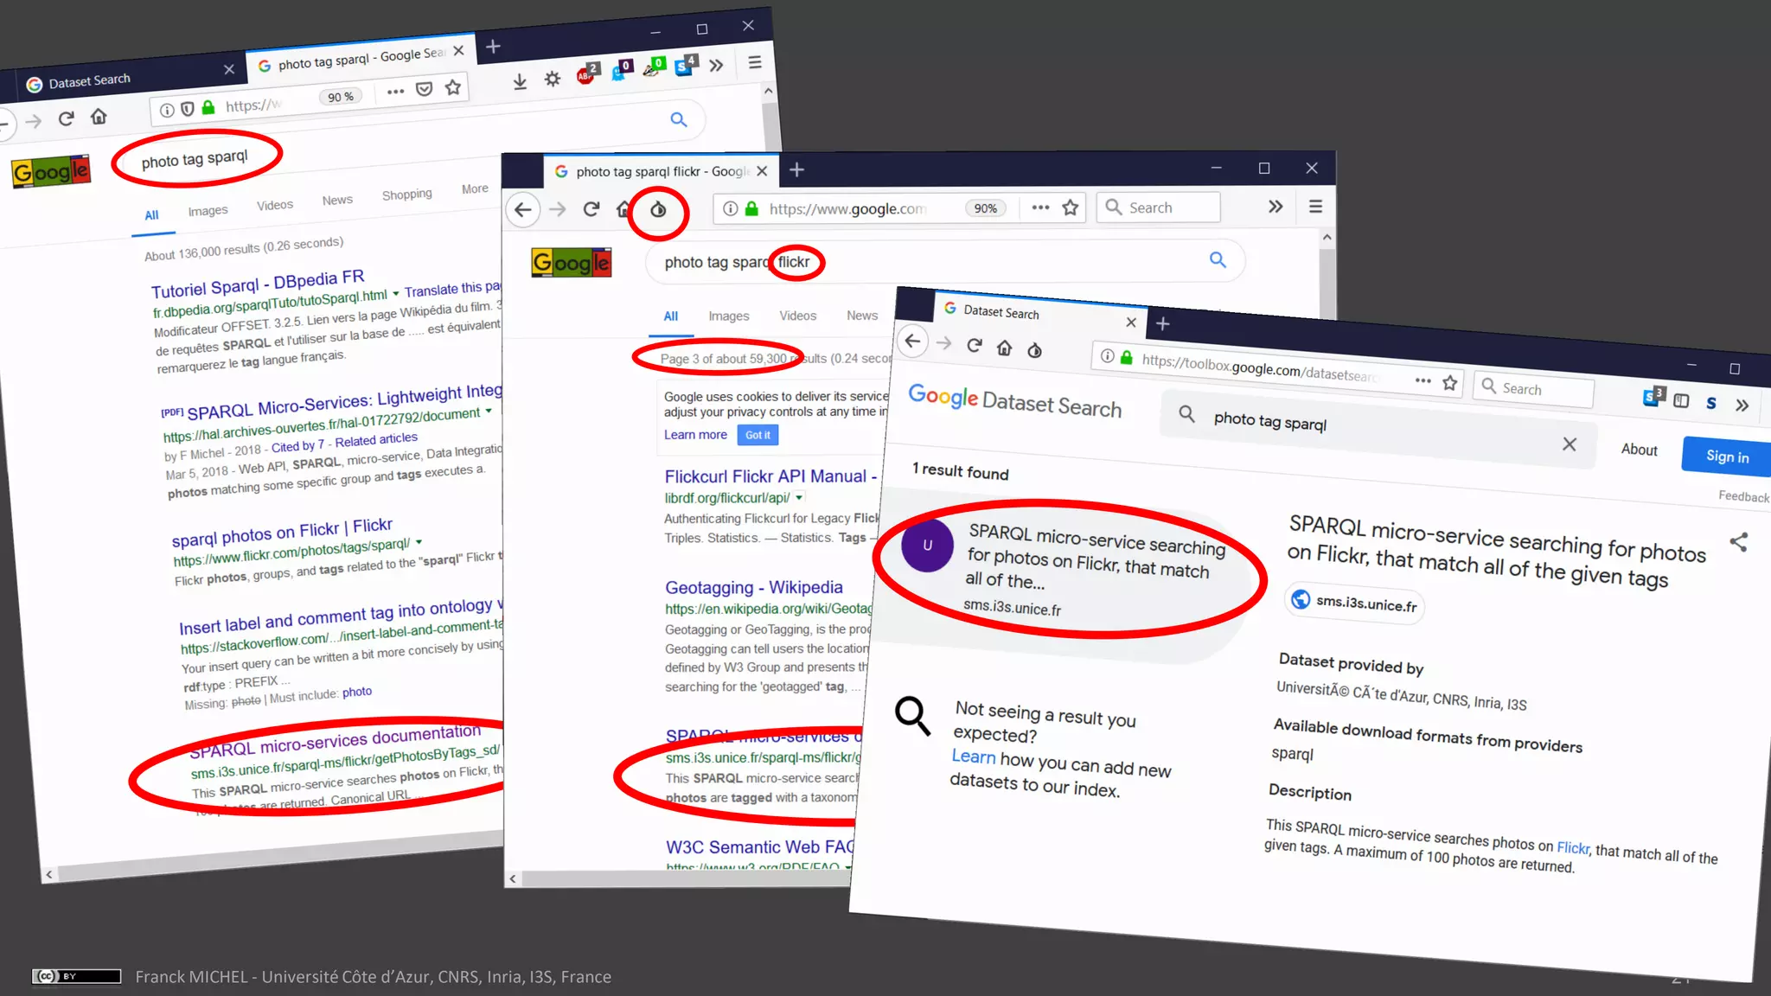Clear the Dataset Search query with the X
Screen dimensions: 1771x996
[1569, 444]
